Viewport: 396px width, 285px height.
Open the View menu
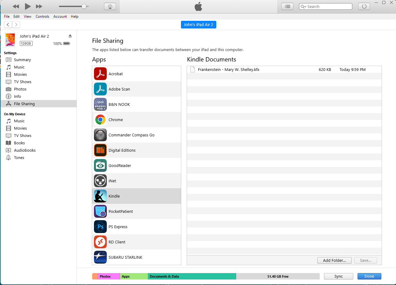pyautogui.click(x=27, y=17)
